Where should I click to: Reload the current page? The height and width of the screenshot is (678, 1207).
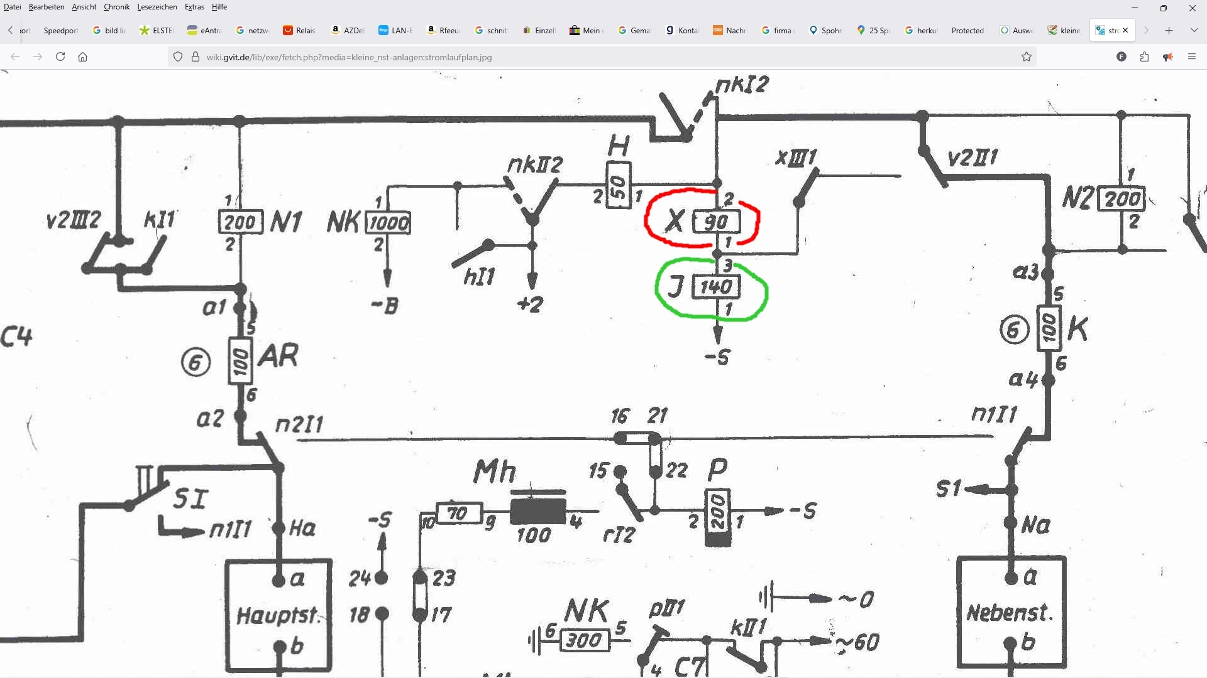coord(60,56)
